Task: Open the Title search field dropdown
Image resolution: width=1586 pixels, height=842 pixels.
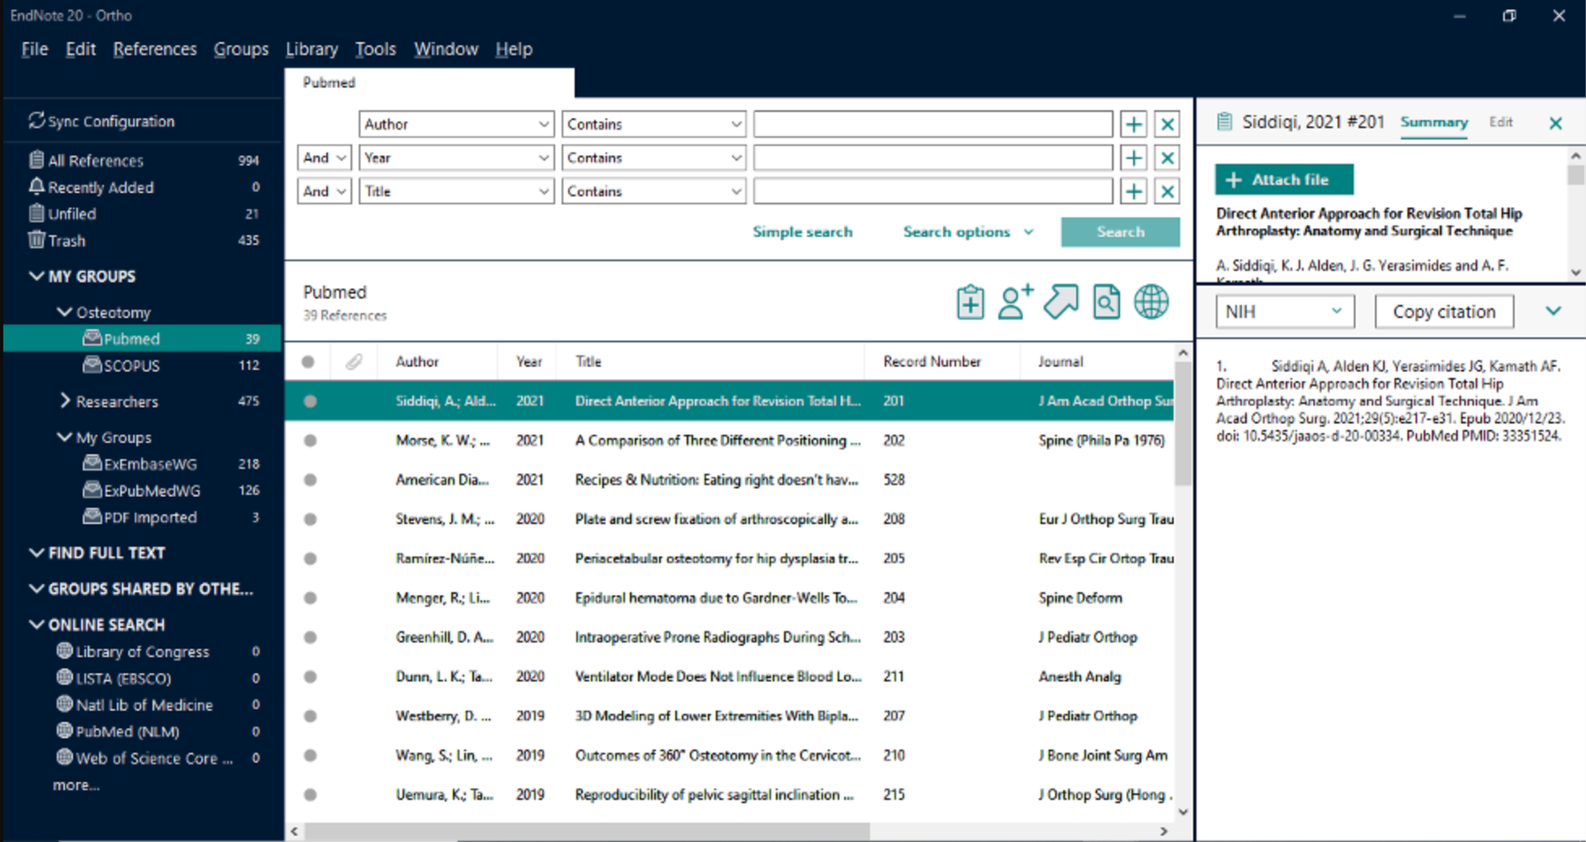Action: [456, 191]
